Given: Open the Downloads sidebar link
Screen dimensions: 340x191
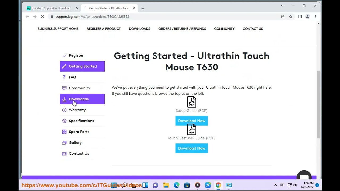Looking at the screenshot, I should 82,99.
